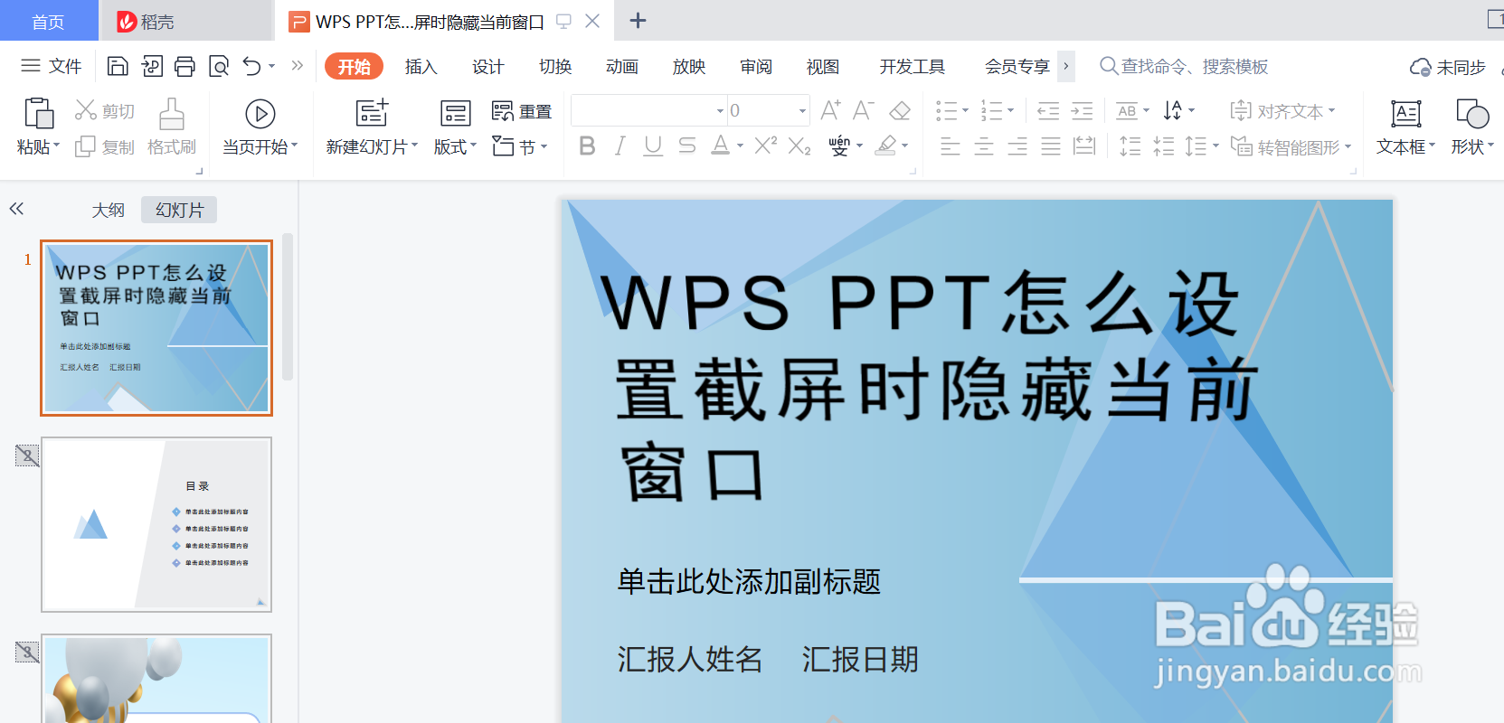Click the Export to PDF icon
The width and height of the screenshot is (1504, 723).
[x=152, y=66]
